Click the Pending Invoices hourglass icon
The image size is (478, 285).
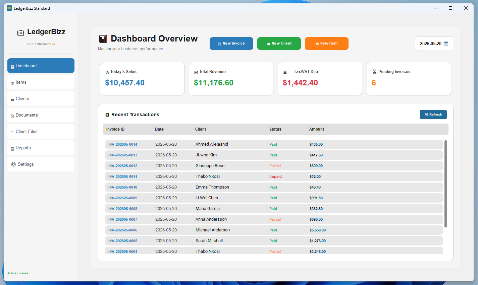pyautogui.click(x=375, y=72)
